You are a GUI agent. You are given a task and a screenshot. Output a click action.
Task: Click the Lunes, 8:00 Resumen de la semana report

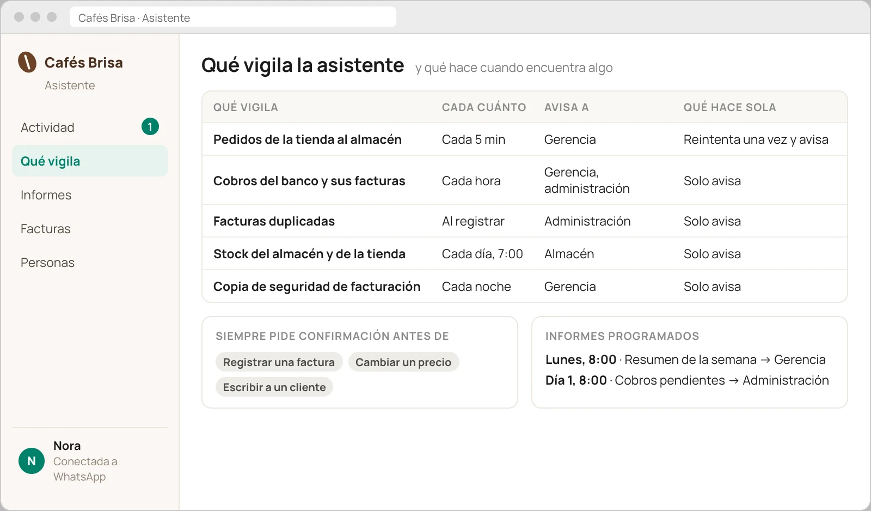685,360
